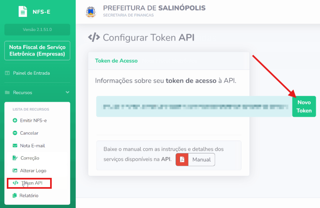Click the image icon for Alterar Logo

(x=15, y=170)
